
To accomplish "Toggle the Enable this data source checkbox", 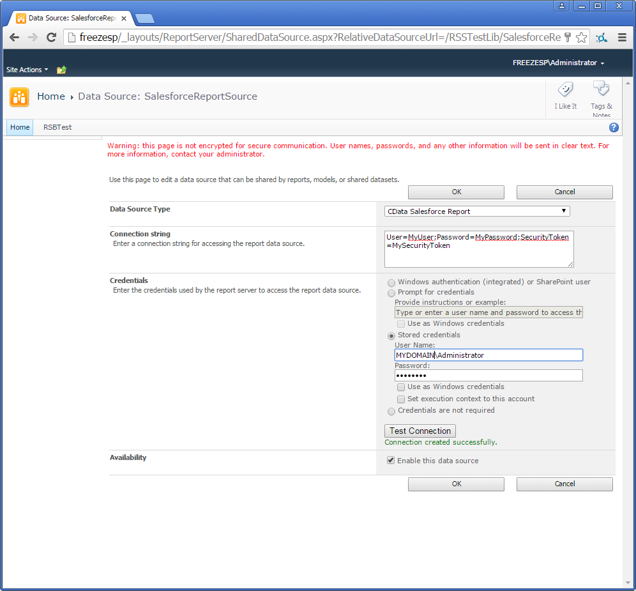I will (391, 460).
